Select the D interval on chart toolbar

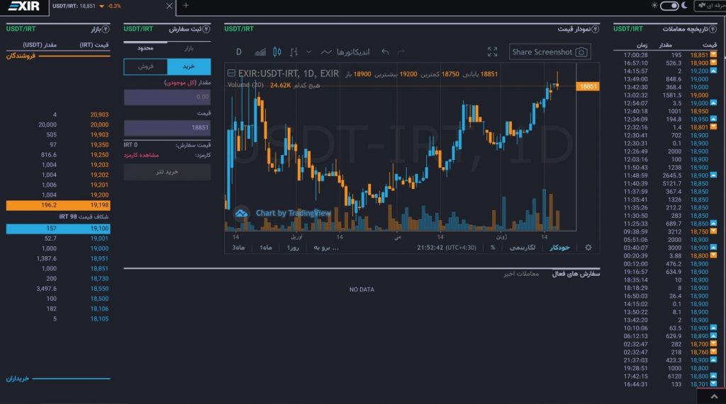238,52
